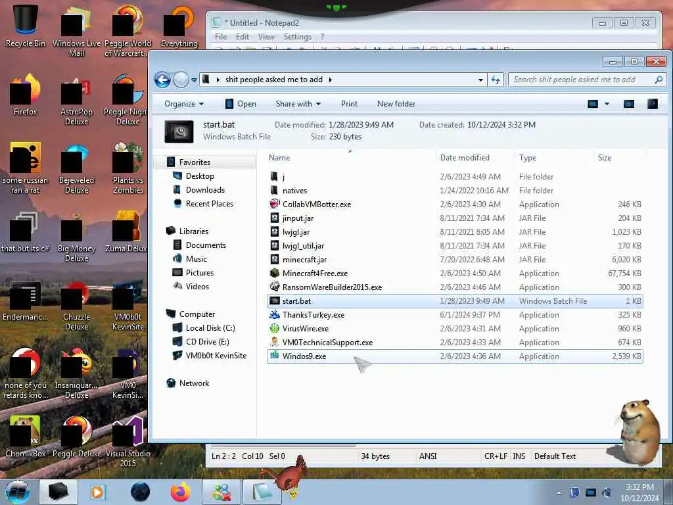Screen dimensions: 673x505
Task: Open Windows Live Mail desktop icon
Action: coord(76,31)
